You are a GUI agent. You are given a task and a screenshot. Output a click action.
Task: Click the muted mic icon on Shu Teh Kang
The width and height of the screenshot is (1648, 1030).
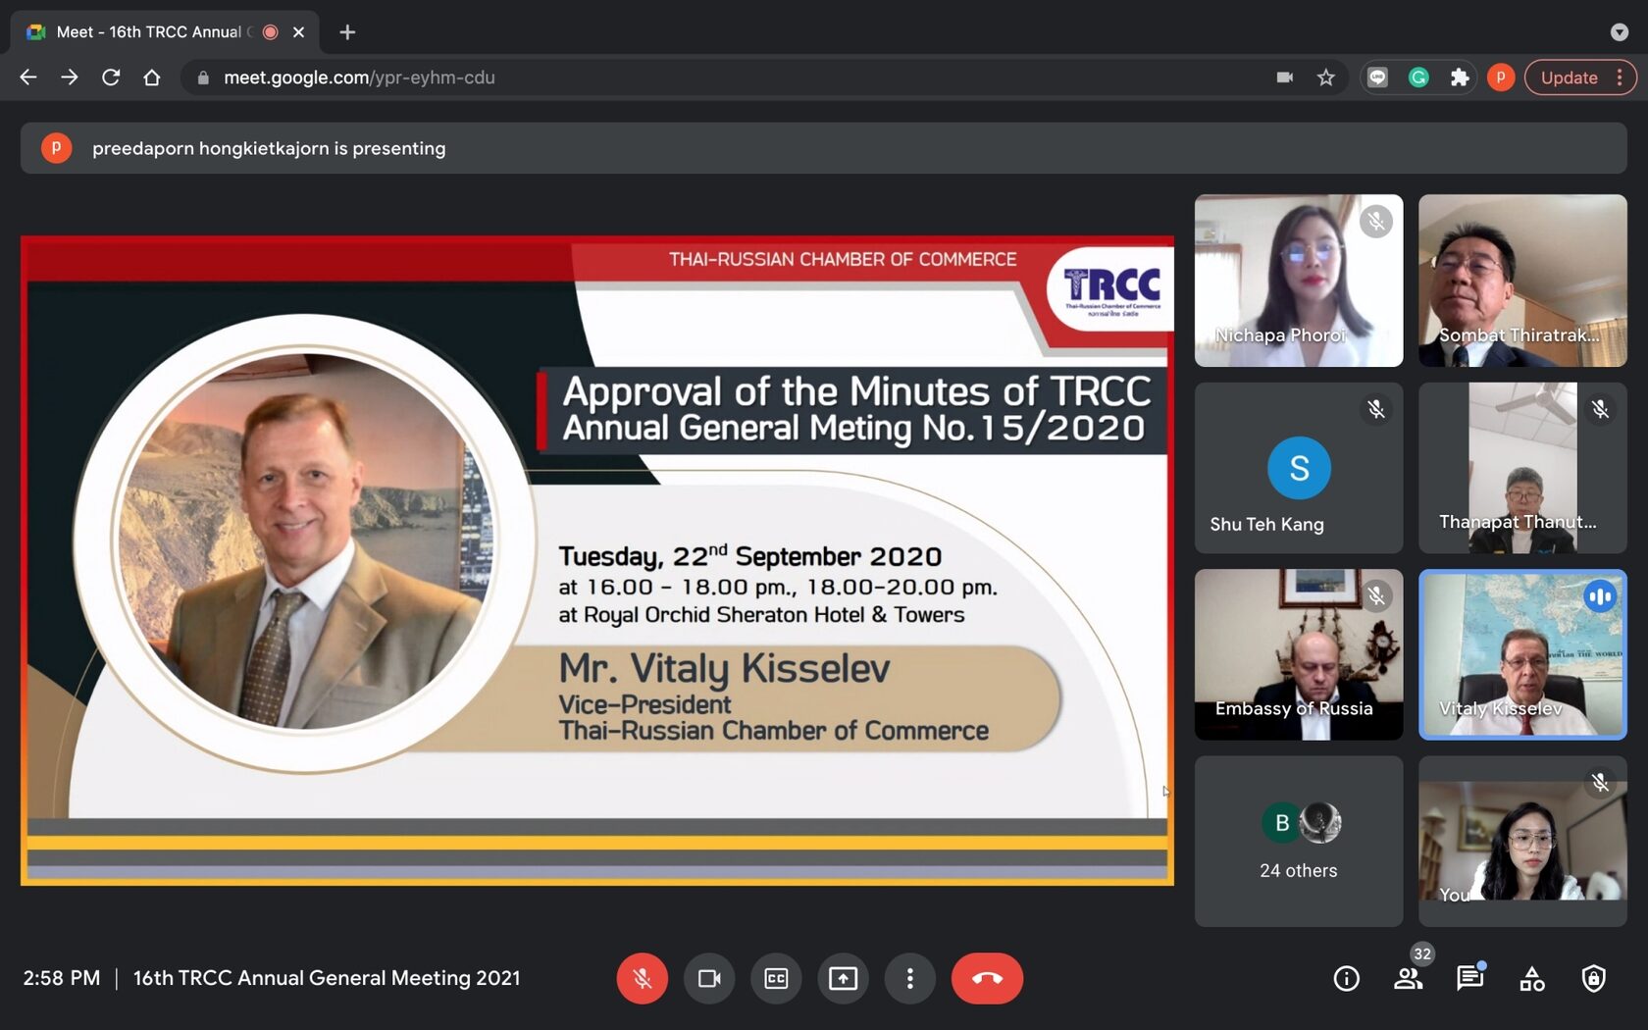pos(1376,409)
